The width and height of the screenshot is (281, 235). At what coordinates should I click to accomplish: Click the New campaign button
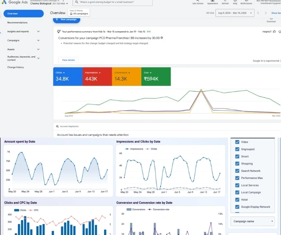click(67, 20)
